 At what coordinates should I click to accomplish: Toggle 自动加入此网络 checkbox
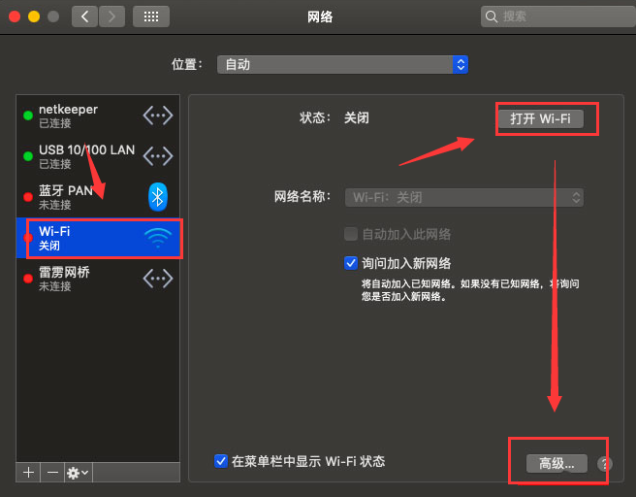[352, 234]
